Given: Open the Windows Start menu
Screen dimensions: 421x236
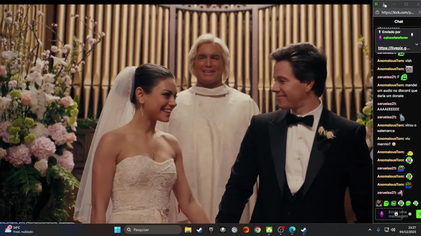Looking at the screenshot, I should 117,230.
